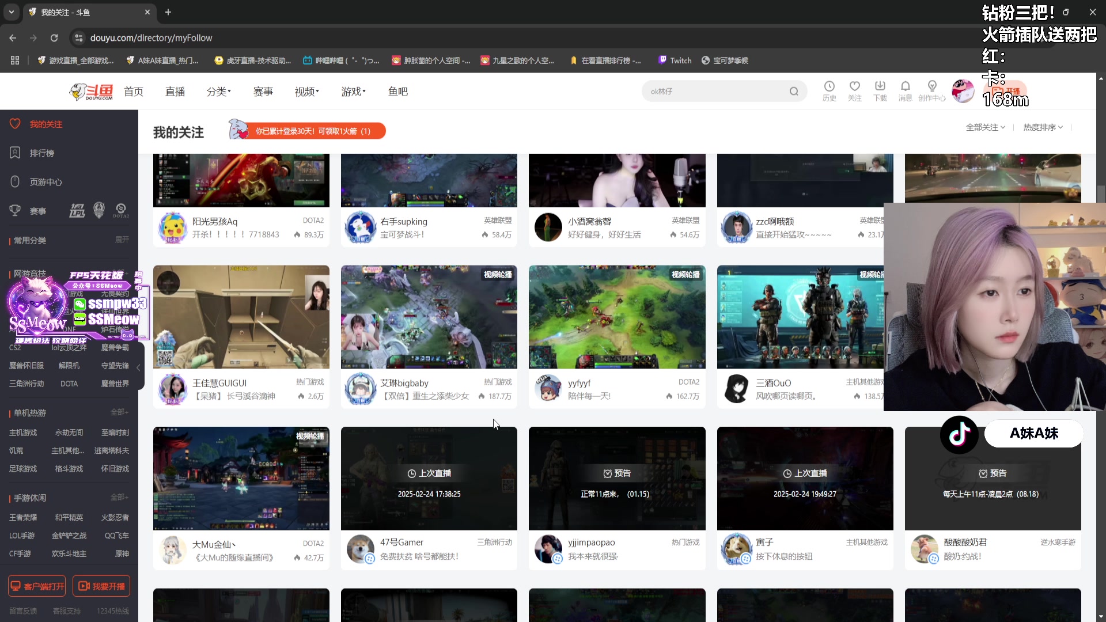Click yyfyyf streamer avatar

(548, 389)
